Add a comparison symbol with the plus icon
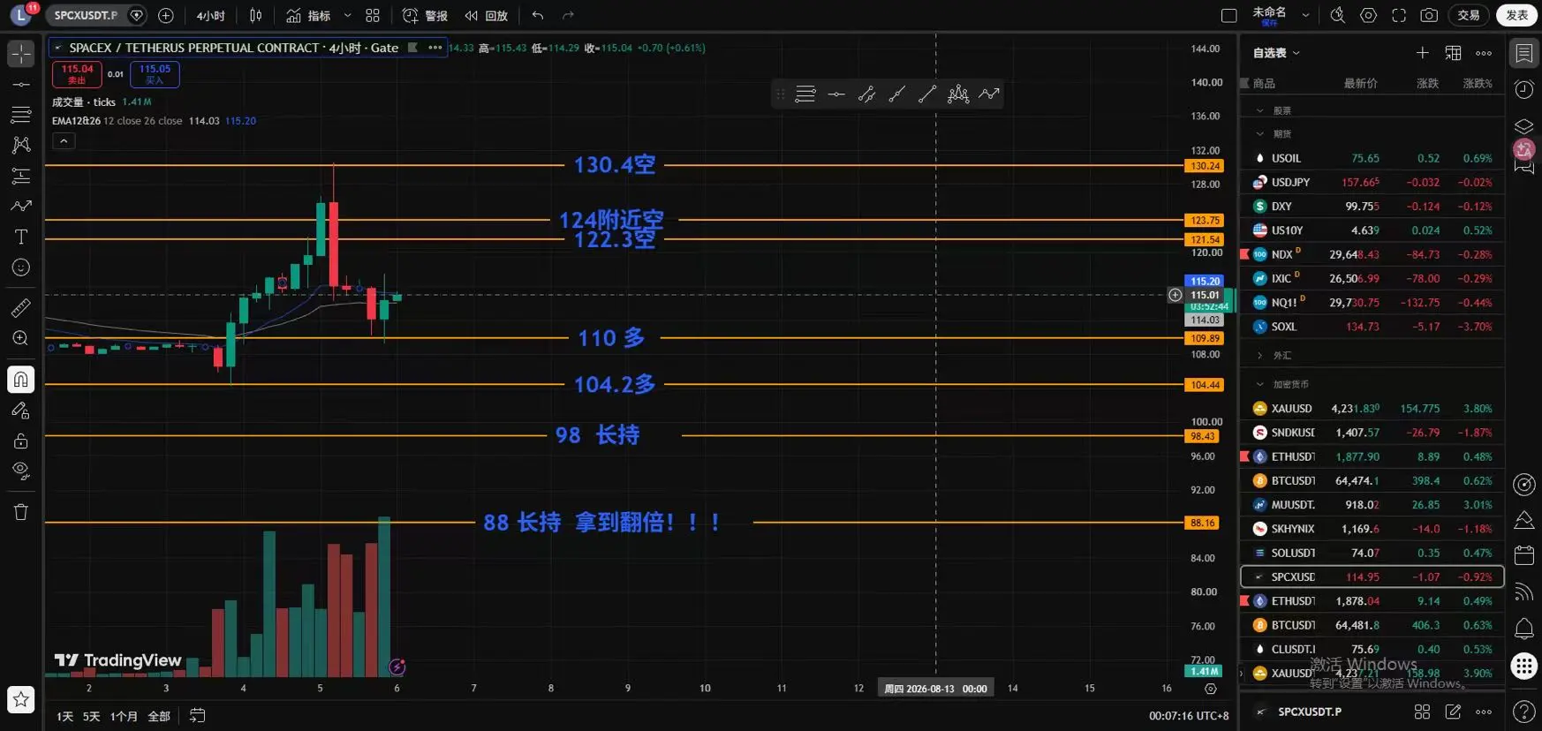The width and height of the screenshot is (1542, 731). 166,15
